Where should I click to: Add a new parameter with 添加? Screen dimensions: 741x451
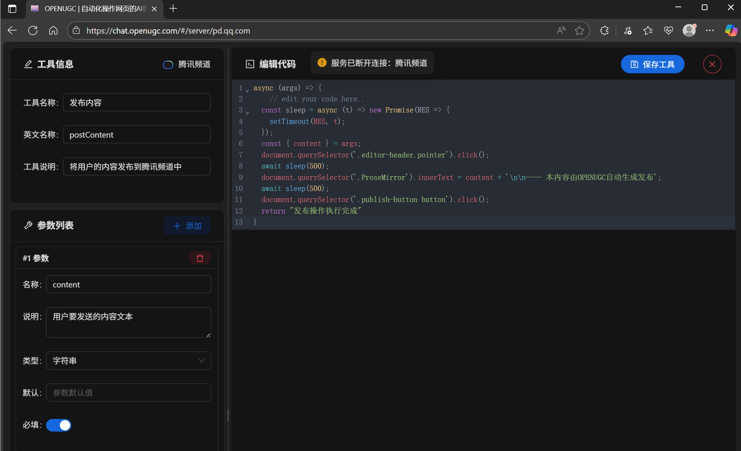pyautogui.click(x=187, y=226)
